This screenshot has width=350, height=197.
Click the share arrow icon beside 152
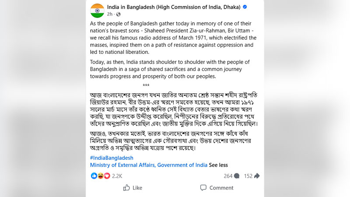[257, 176]
